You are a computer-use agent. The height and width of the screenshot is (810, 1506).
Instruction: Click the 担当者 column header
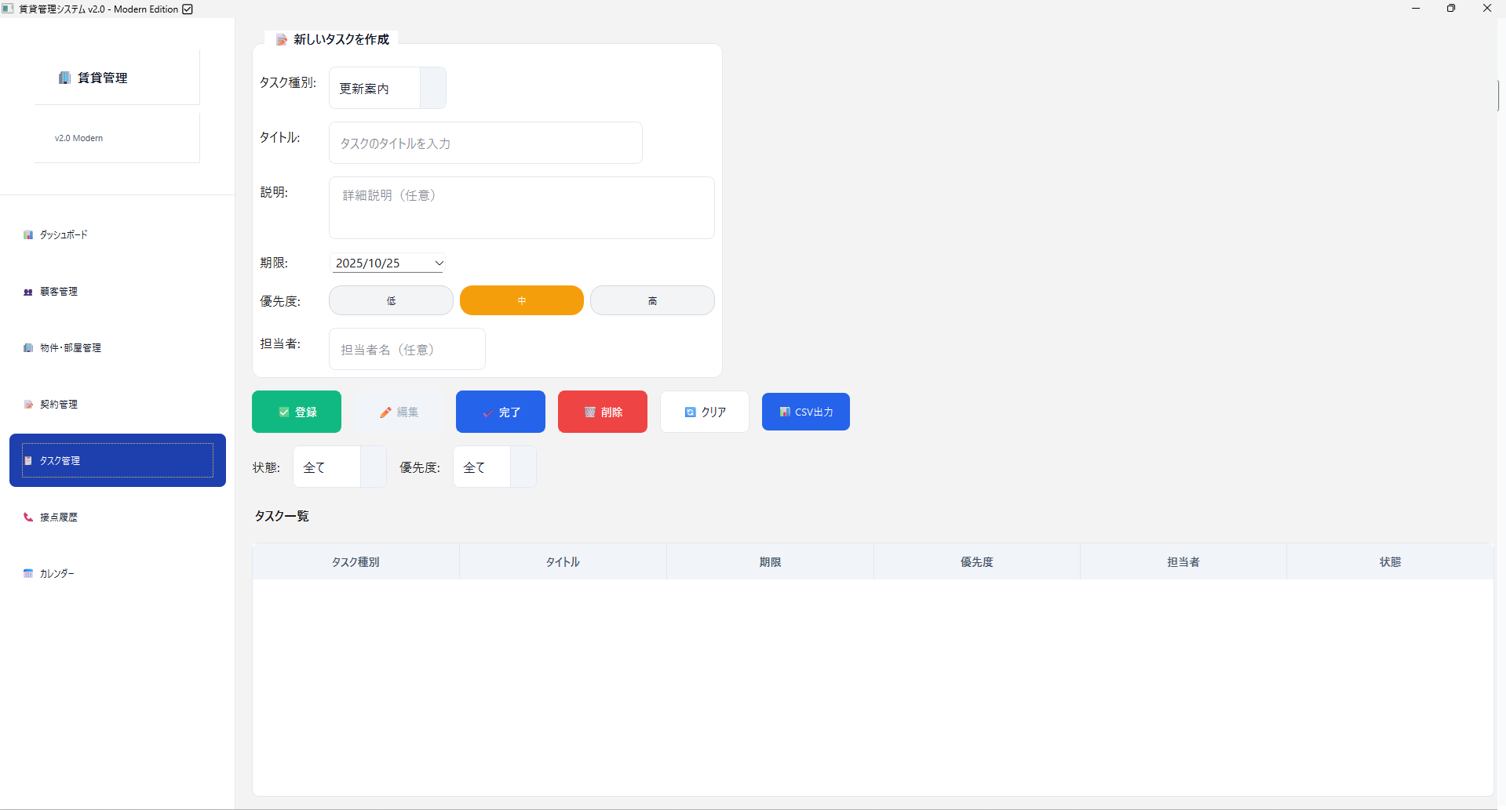tap(1183, 562)
